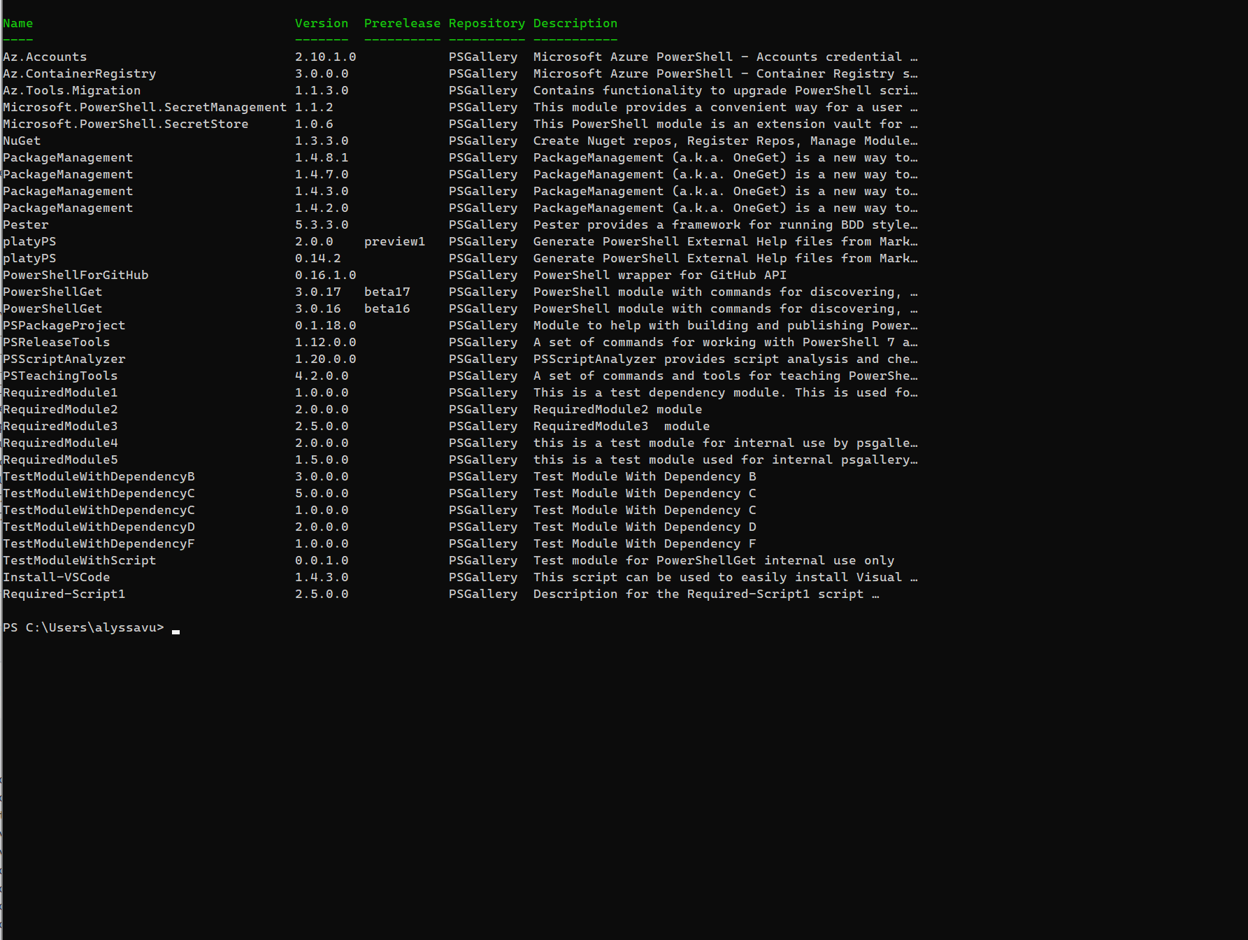1248x940 pixels.
Task: Select the PSReleaseTools module name
Action: (56, 342)
